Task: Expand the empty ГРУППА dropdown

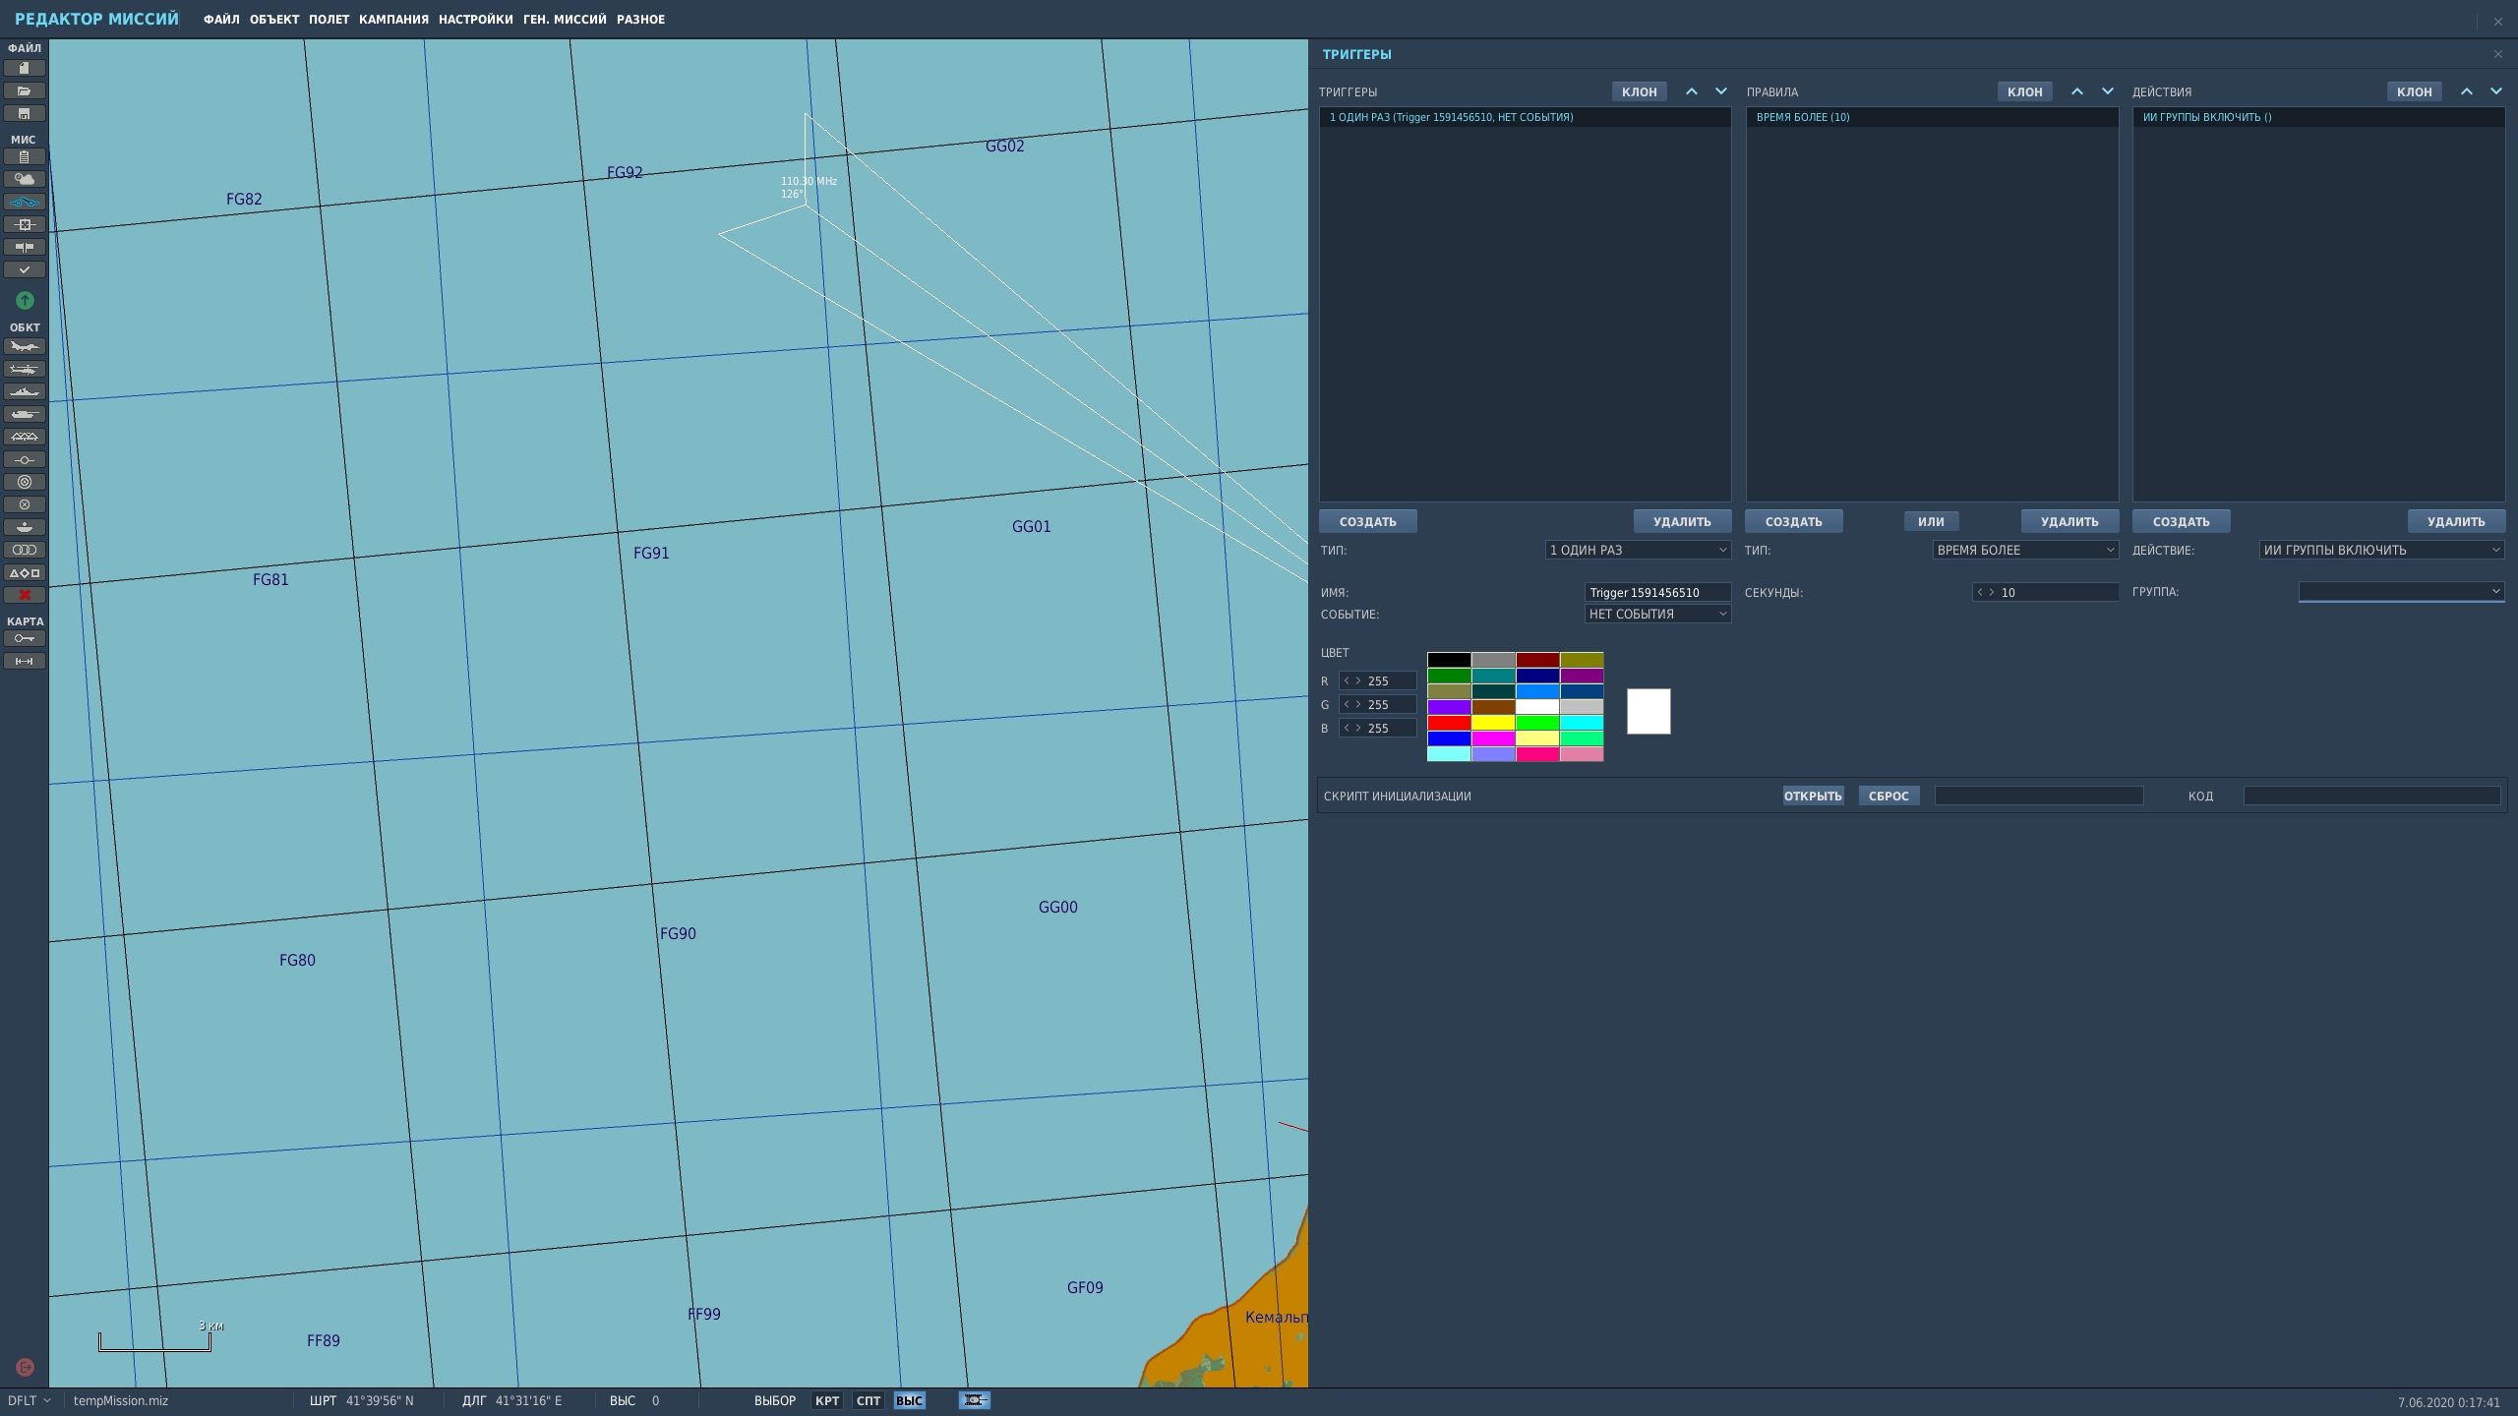Action: [2401, 592]
